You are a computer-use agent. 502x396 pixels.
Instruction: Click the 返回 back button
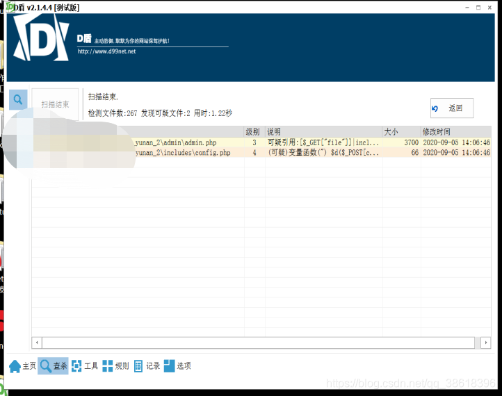point(452,108)
